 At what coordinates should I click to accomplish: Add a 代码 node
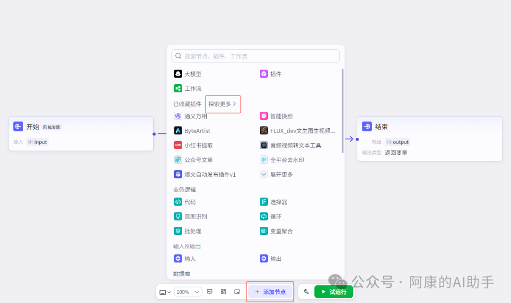point(185,202)
